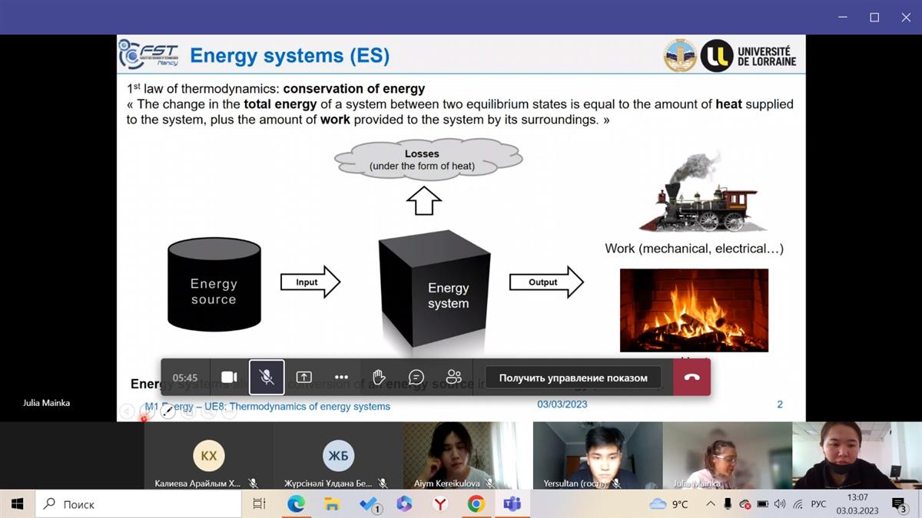Open the Windows Start menu
922x518 pixels.
tap(17, 504)
